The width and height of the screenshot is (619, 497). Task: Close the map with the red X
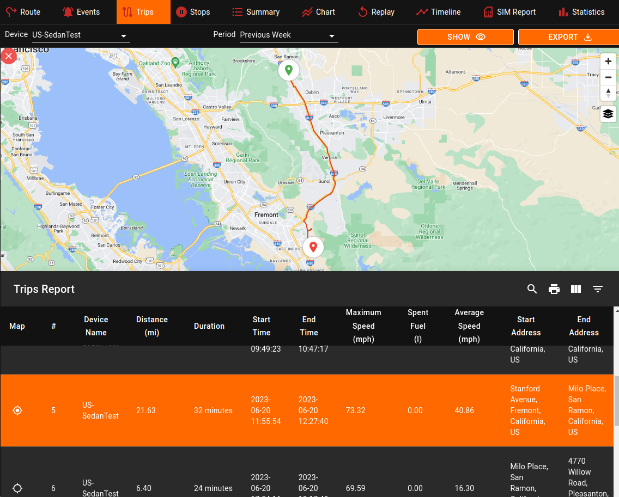9,56
